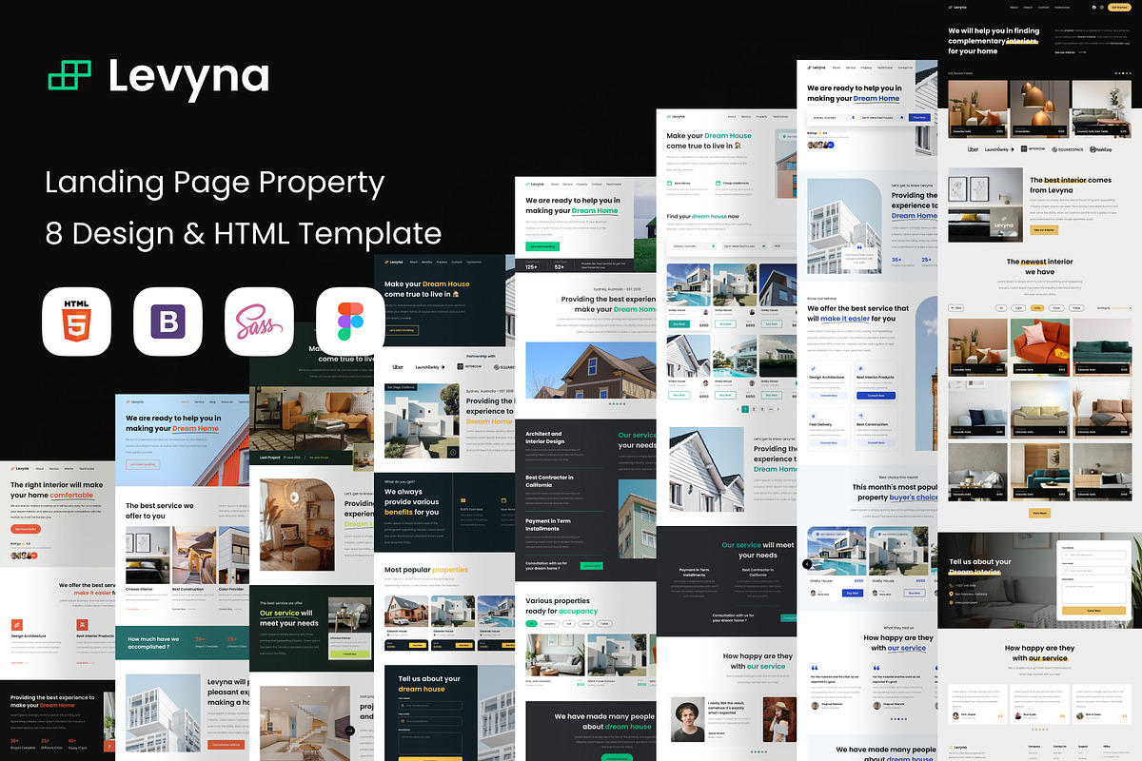Open the Filter button in interior gallery
The height and width of the screenshot is (761, 1142).
957,308
